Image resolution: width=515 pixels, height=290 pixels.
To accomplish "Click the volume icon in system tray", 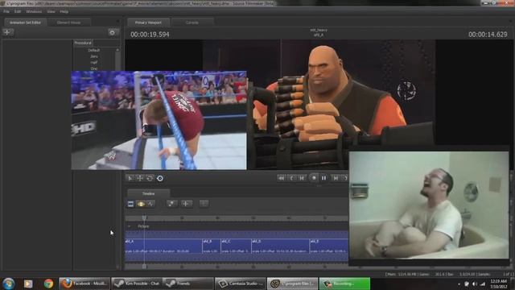I will [475, 284].
